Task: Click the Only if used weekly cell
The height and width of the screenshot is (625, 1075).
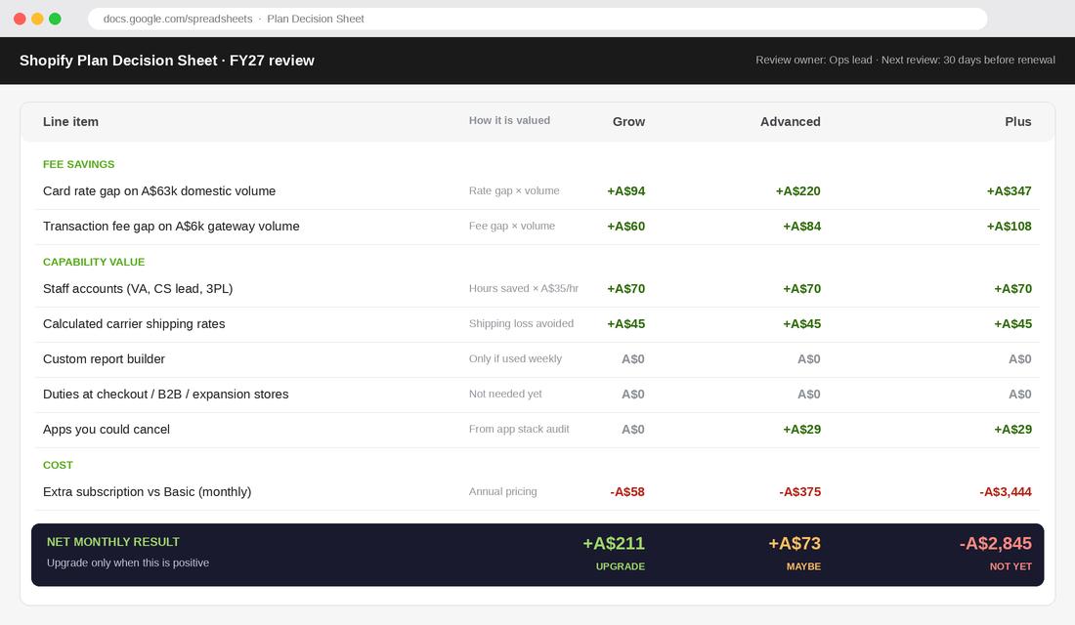Action: 516,358
